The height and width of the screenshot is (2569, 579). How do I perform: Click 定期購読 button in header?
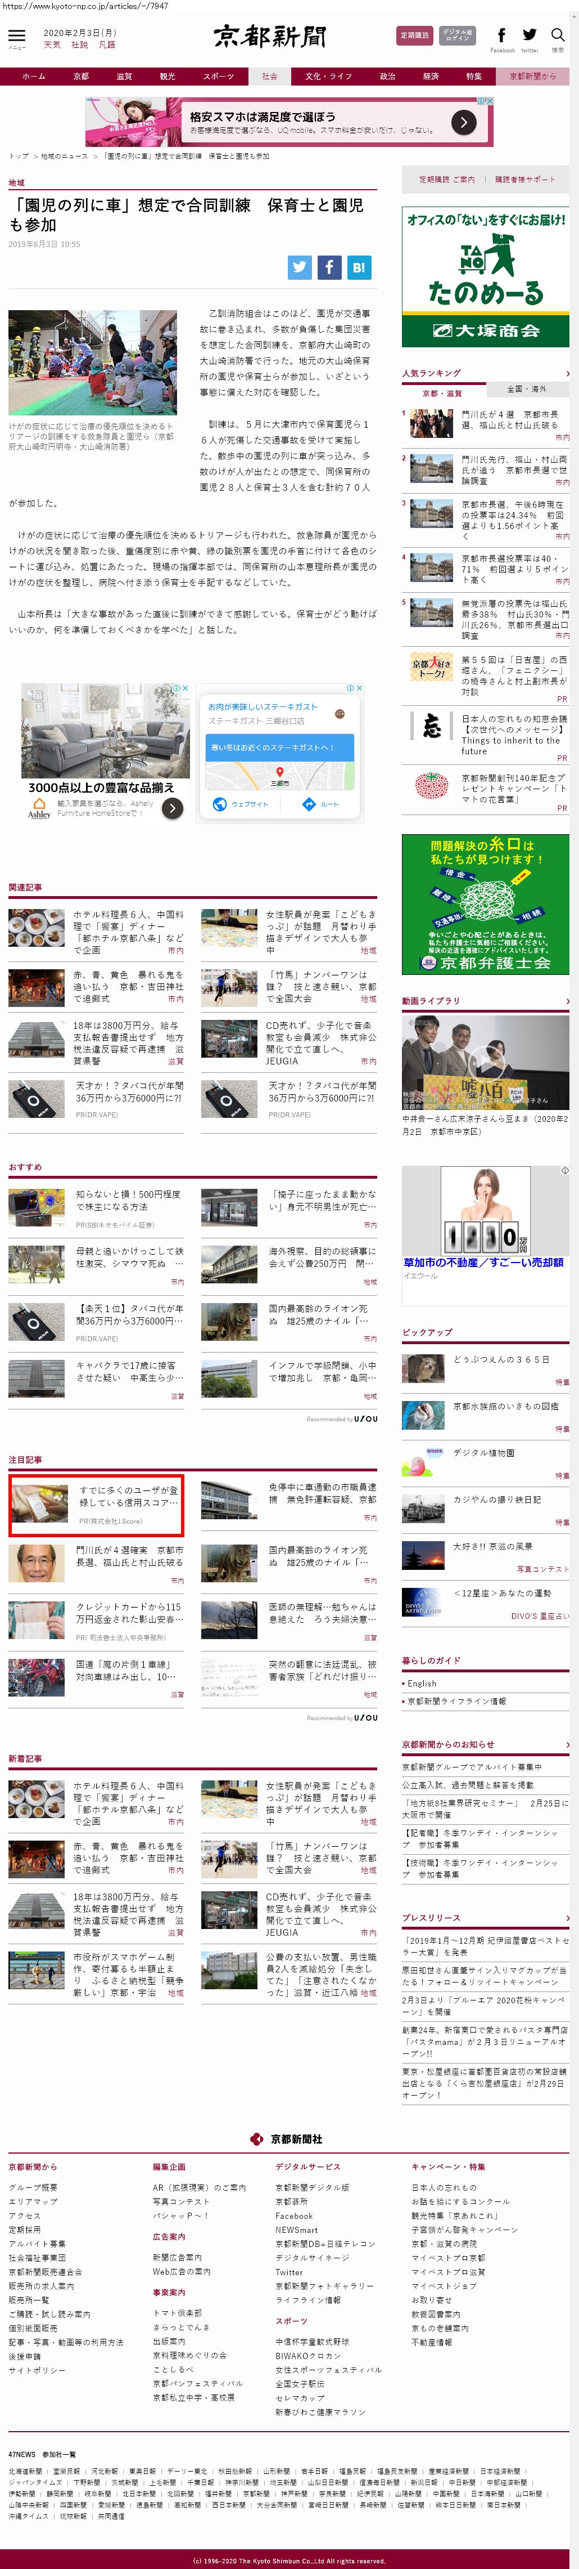414,36
